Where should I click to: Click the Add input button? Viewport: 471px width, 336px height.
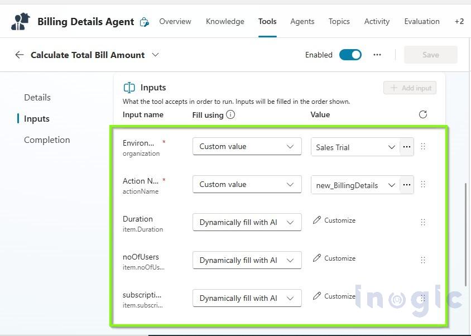[410, 88]
